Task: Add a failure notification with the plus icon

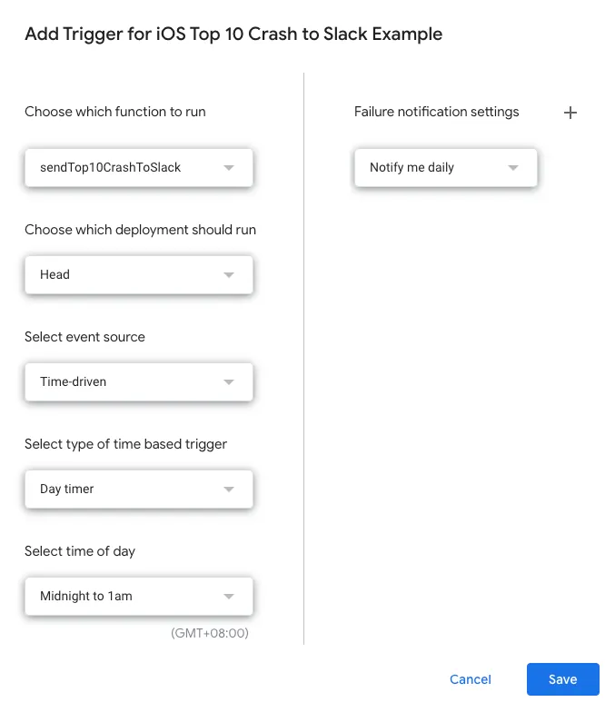Action: click(x=570, y=113)
